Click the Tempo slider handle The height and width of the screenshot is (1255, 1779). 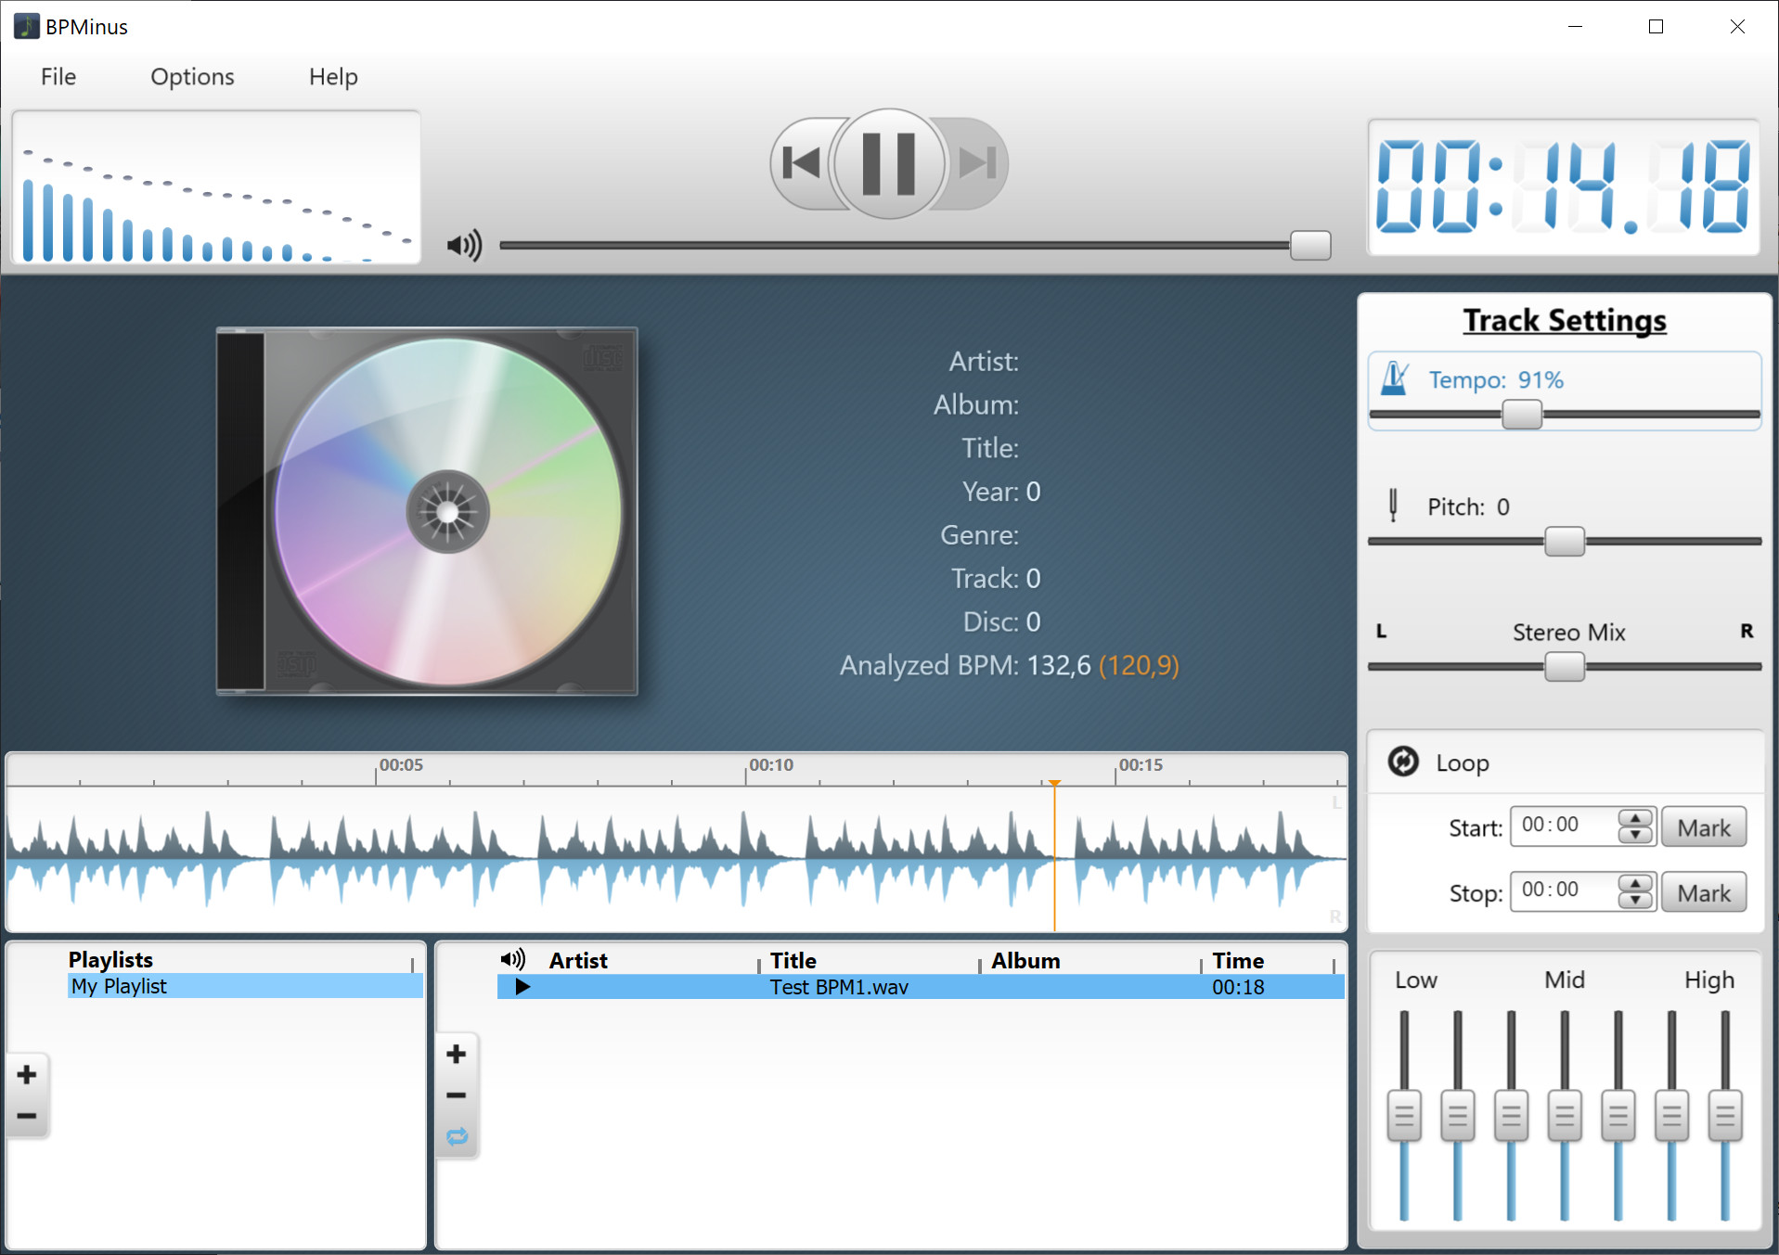(1522, 415)
